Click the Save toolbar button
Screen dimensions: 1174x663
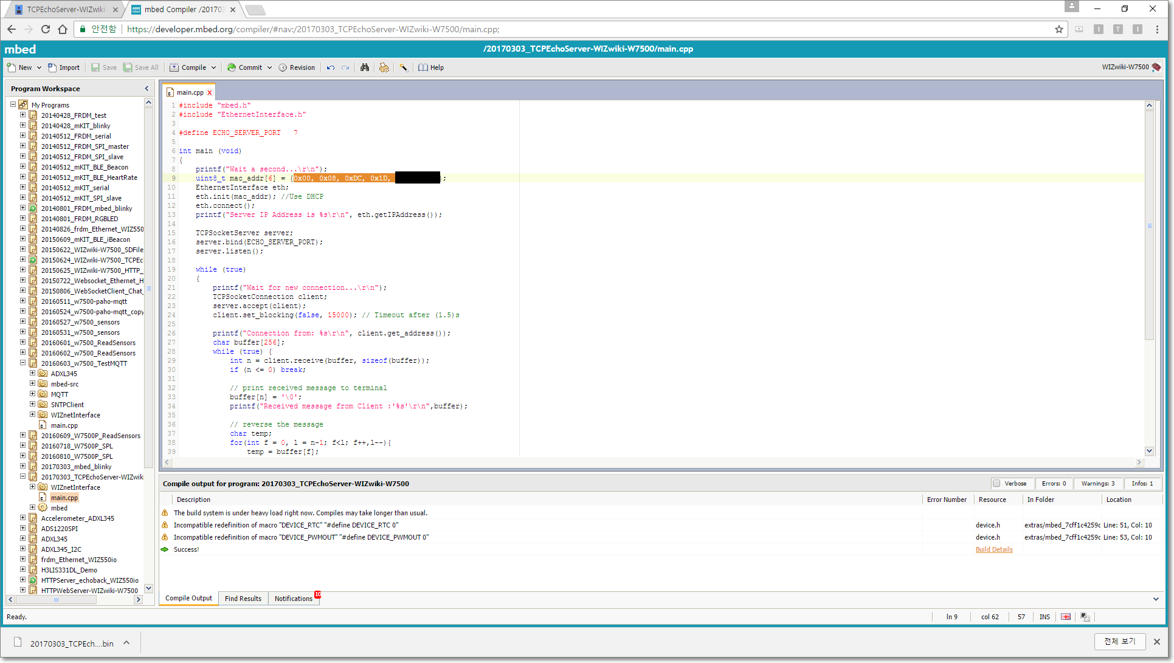pos(104,67)
